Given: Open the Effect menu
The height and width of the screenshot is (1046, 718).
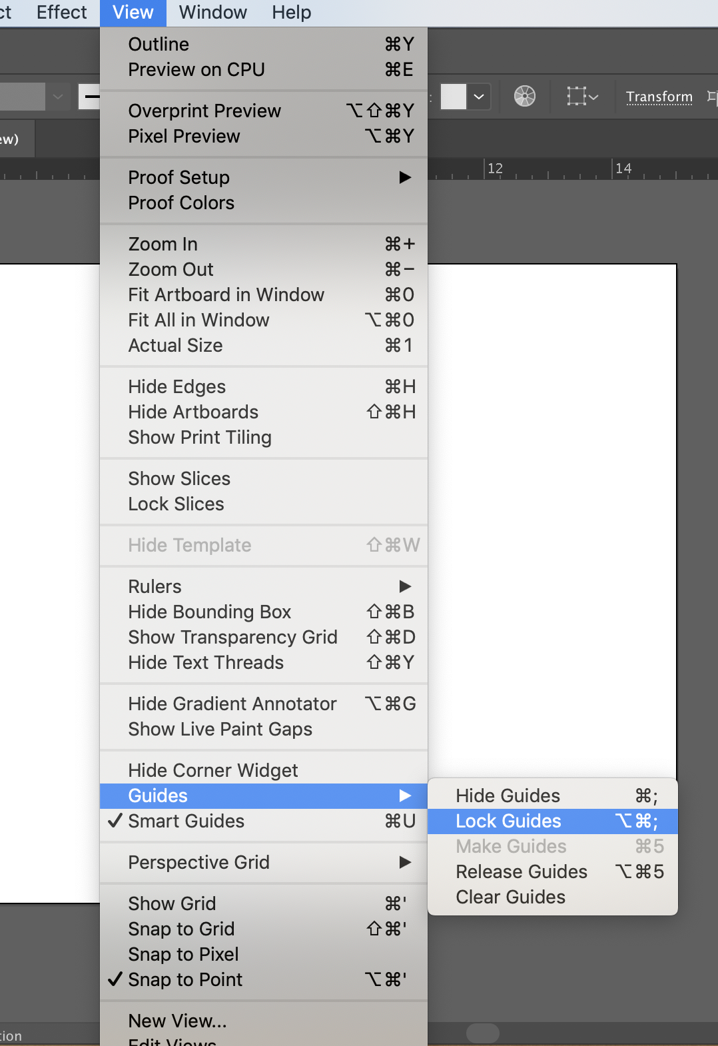Looking at the screenshot, I should point(61,13).
